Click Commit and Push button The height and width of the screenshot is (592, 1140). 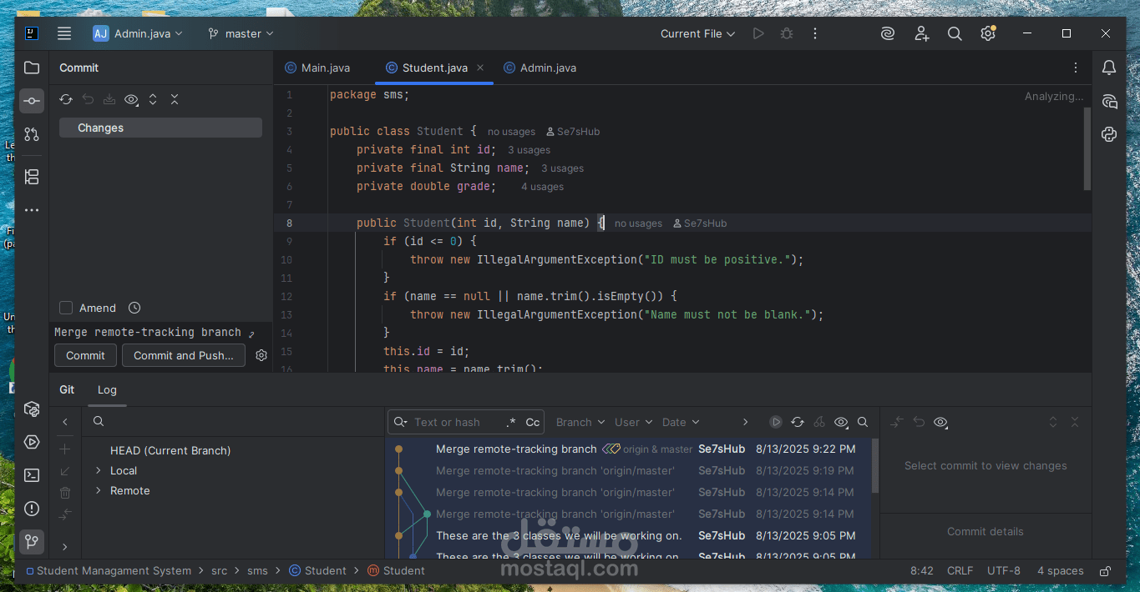coord(184,355)
